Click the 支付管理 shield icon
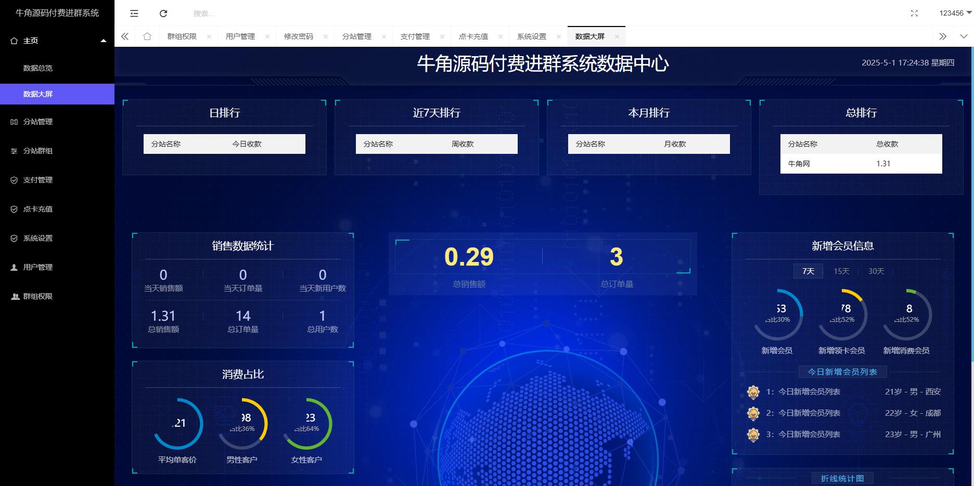The width and height of the screenshot is (974, 486). pyautogui.click(x=14, y=180)
